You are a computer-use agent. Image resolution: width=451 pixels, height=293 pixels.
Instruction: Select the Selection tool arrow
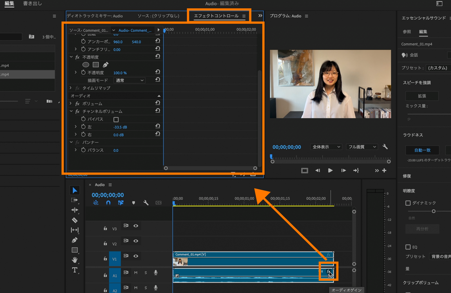click(75, 190)
